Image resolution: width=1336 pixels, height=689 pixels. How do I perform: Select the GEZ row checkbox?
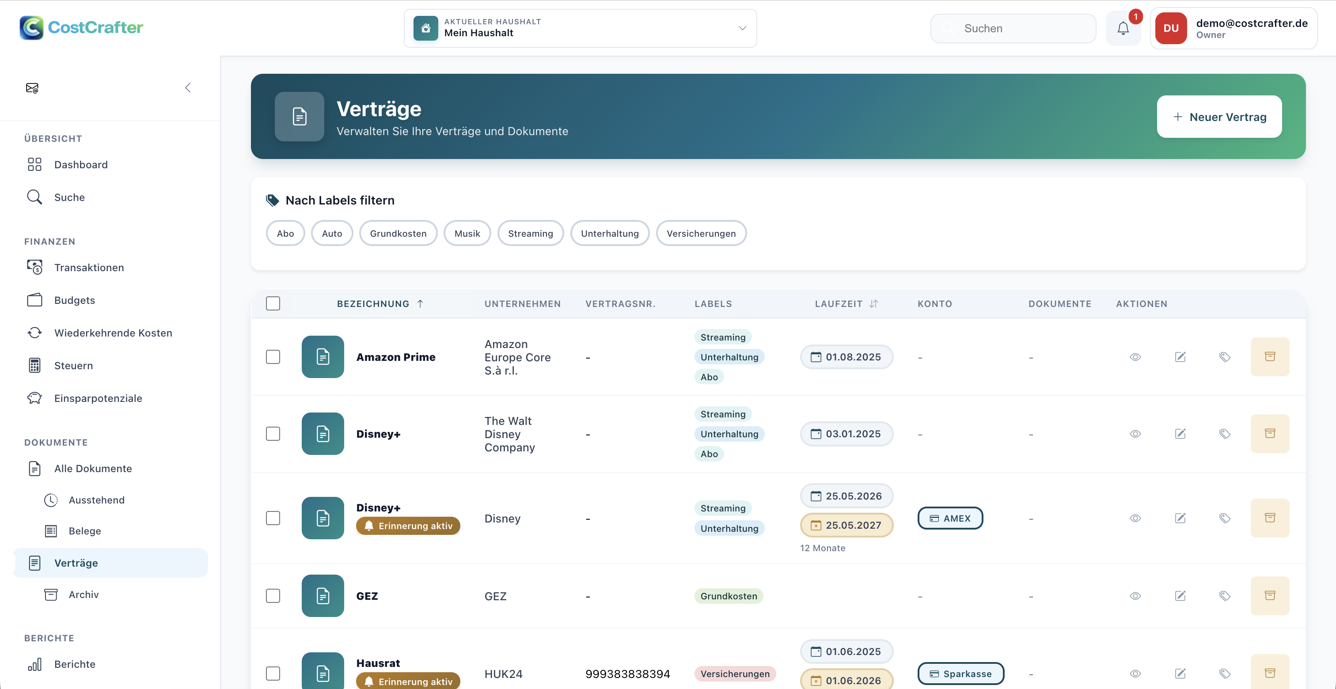click(x=273, y=596)
